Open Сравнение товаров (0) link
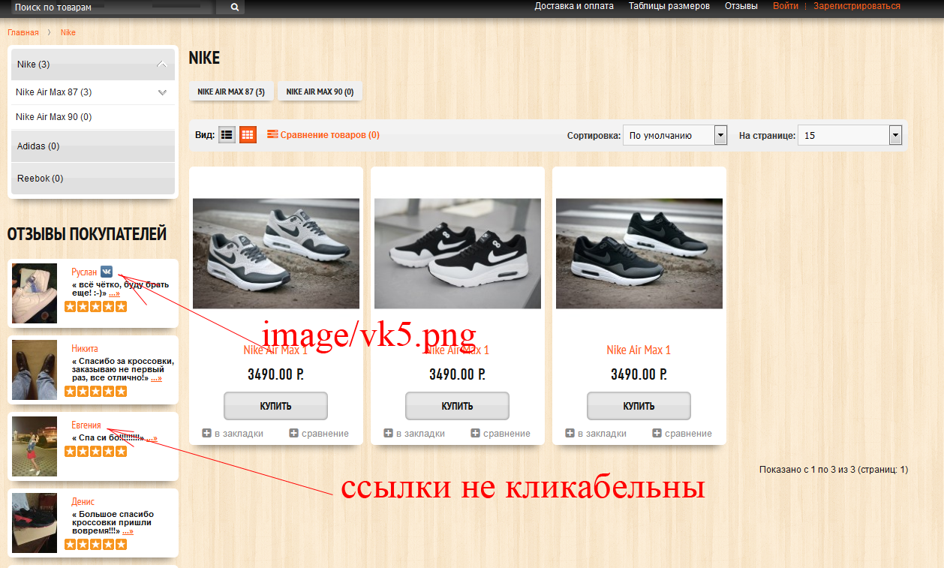This screenshot has width=944, height=568. click(323, 135)
